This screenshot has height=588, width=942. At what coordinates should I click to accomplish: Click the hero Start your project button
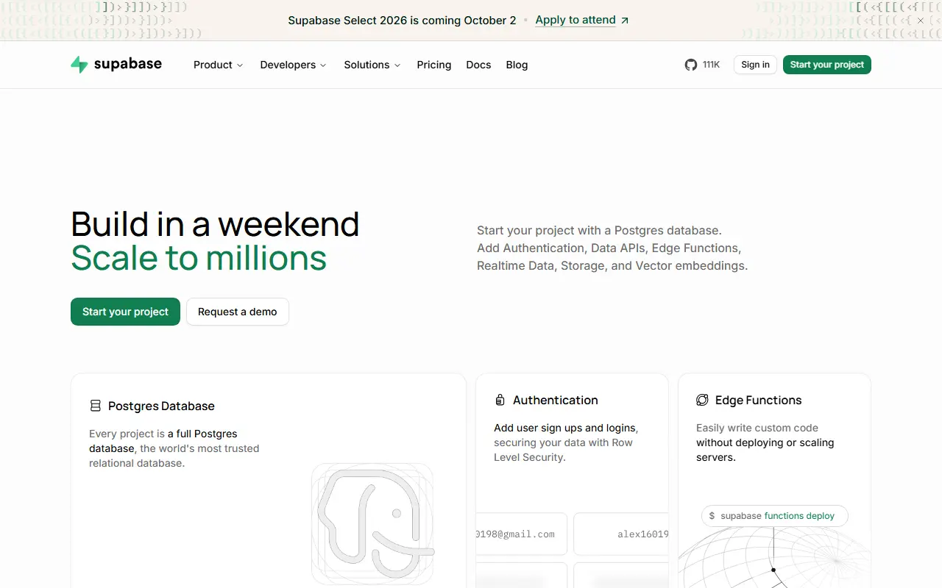[x=125, y=312]
